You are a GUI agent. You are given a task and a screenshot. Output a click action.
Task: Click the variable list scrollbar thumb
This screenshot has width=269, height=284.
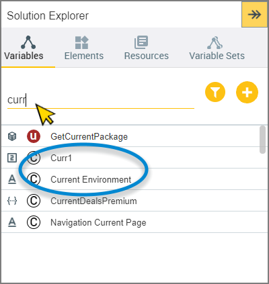(x=262, y=140)
